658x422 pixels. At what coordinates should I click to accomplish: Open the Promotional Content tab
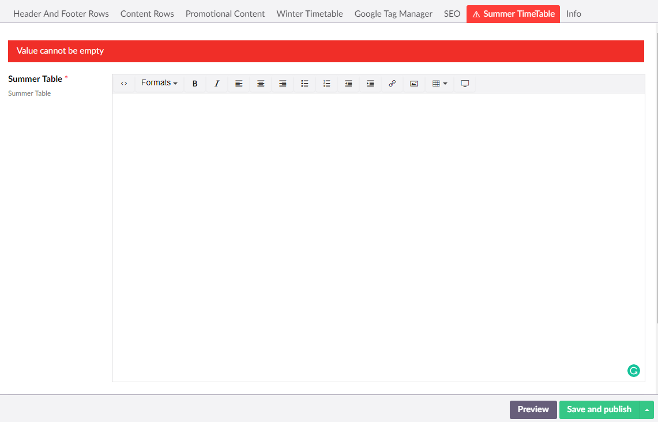coord(225,14)
